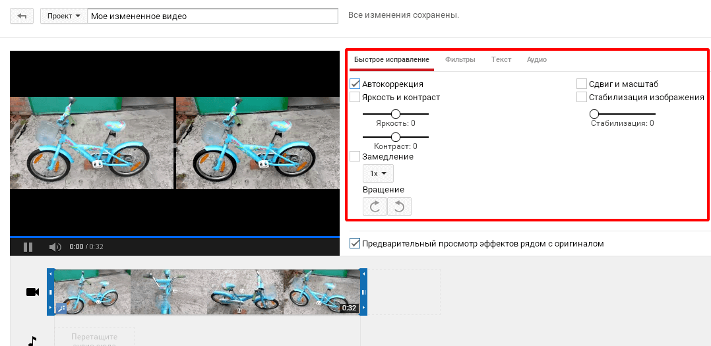Viewport: 711px width, 346px height.
Task: Click the music note audio track icon
Action: (x=32, y=341)
